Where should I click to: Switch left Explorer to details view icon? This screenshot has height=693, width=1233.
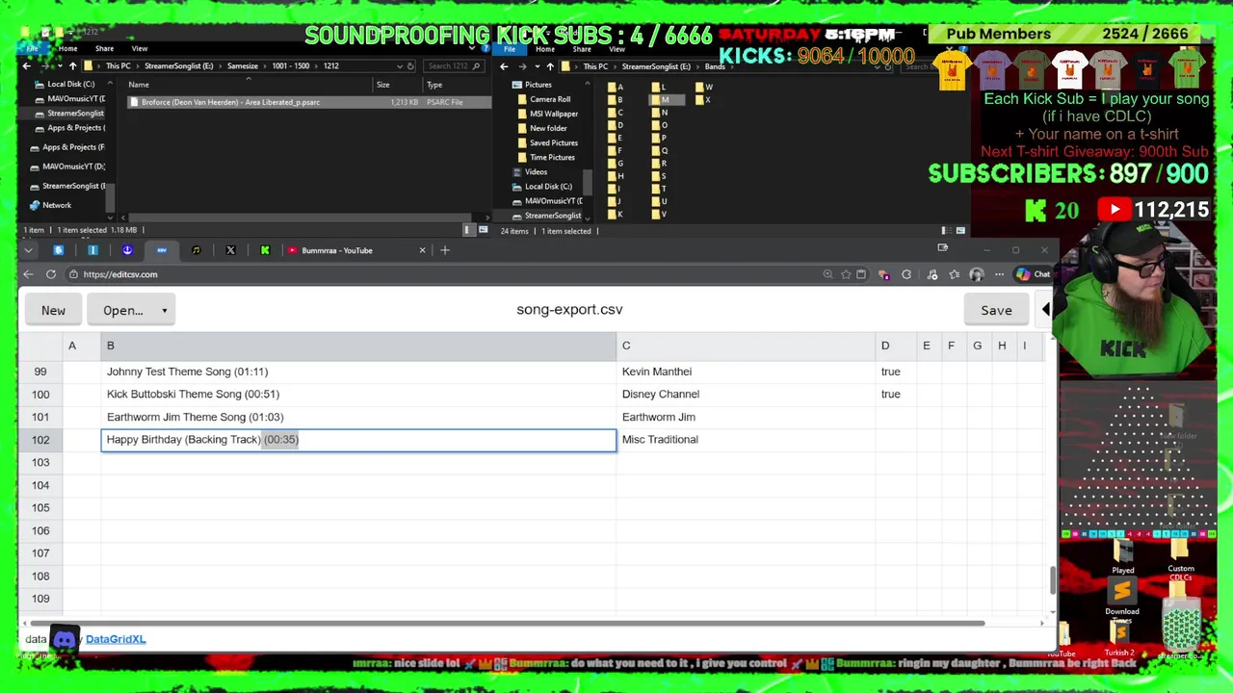469,230
